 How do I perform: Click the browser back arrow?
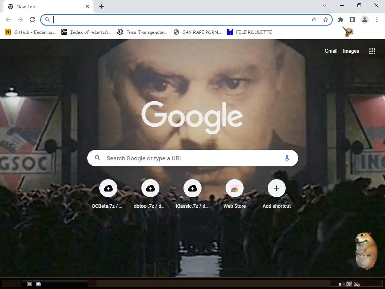[x=8, y=20]
